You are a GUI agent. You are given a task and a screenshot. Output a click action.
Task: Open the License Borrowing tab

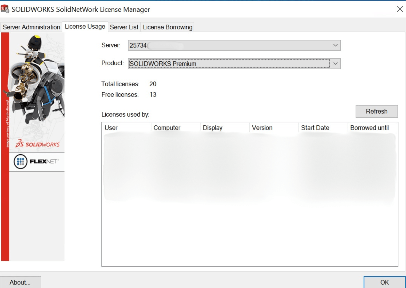[168, 27]
